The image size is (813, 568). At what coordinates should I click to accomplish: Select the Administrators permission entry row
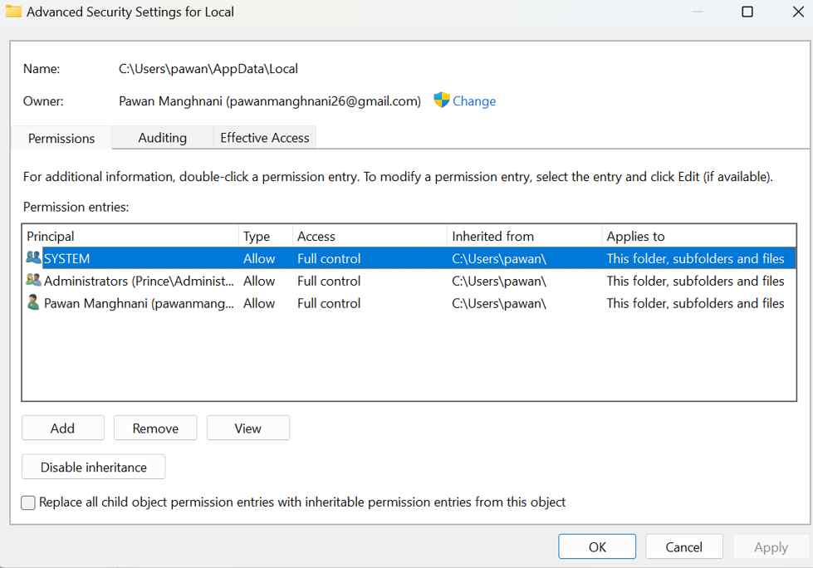pos(332,281)
